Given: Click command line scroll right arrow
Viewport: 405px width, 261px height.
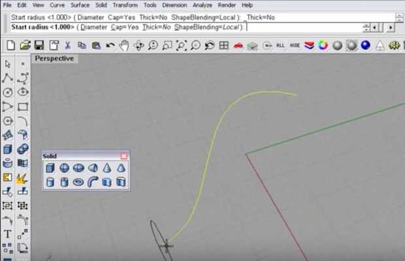Looking at the screenshot, I should [x=391, y=27].
